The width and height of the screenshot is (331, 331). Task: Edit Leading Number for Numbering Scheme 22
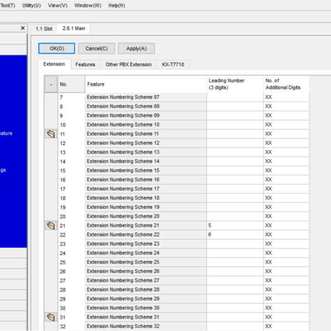(x=235, y=234)
